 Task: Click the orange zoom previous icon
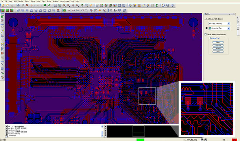click(91, 5)
